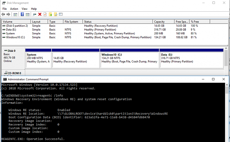Screen dimensions: 230x142
Task: Open Help using the blue question mark icon
Action: pyautogui.click(x=22, y=14)
